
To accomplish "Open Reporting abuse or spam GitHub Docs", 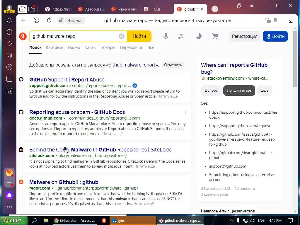I will tap(77, 112).
